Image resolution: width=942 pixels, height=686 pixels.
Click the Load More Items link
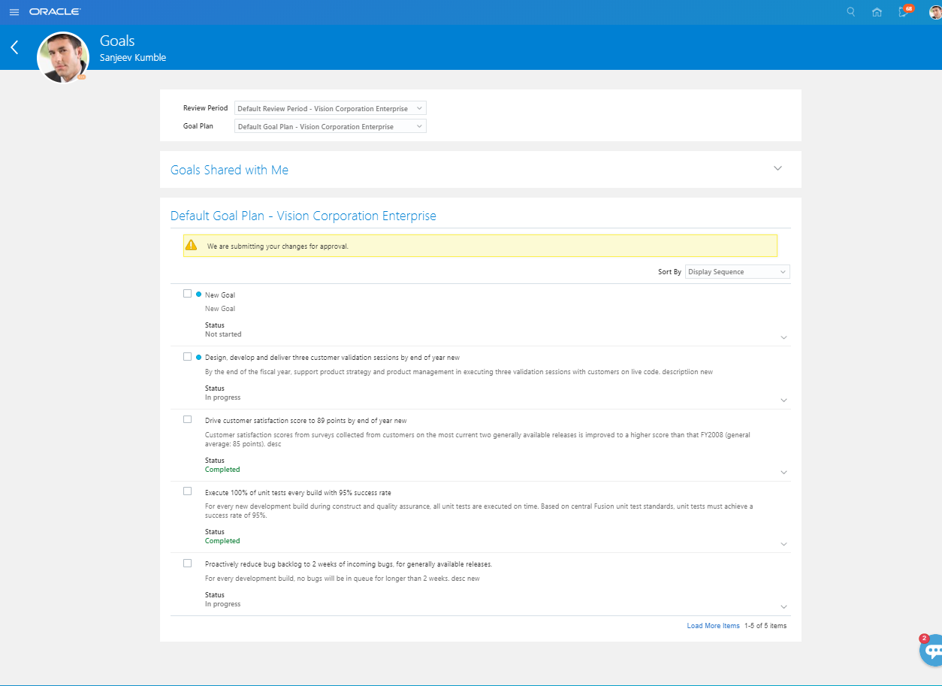(x=713, y=625)
